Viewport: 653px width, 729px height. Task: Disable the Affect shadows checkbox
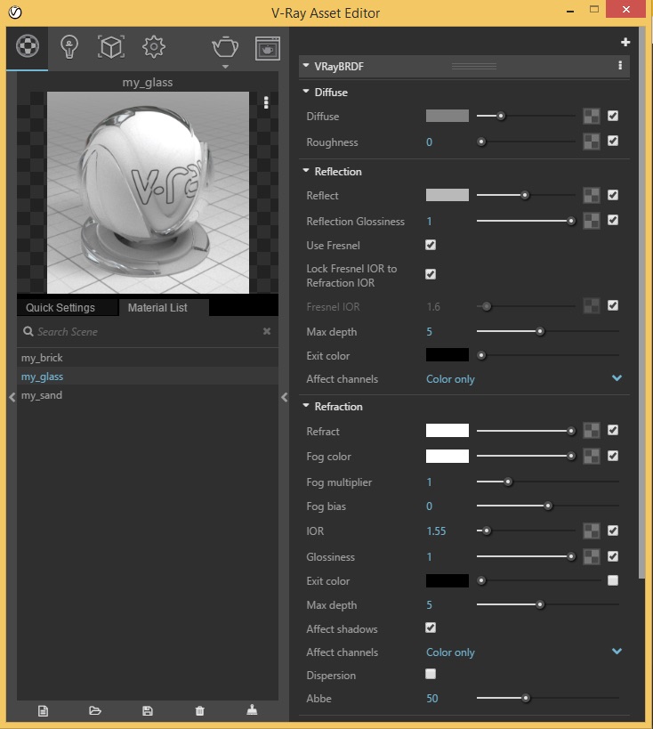pos(431,628)
